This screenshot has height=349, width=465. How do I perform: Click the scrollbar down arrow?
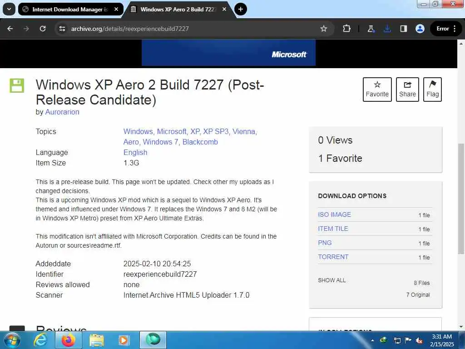[x=461, y=327]
